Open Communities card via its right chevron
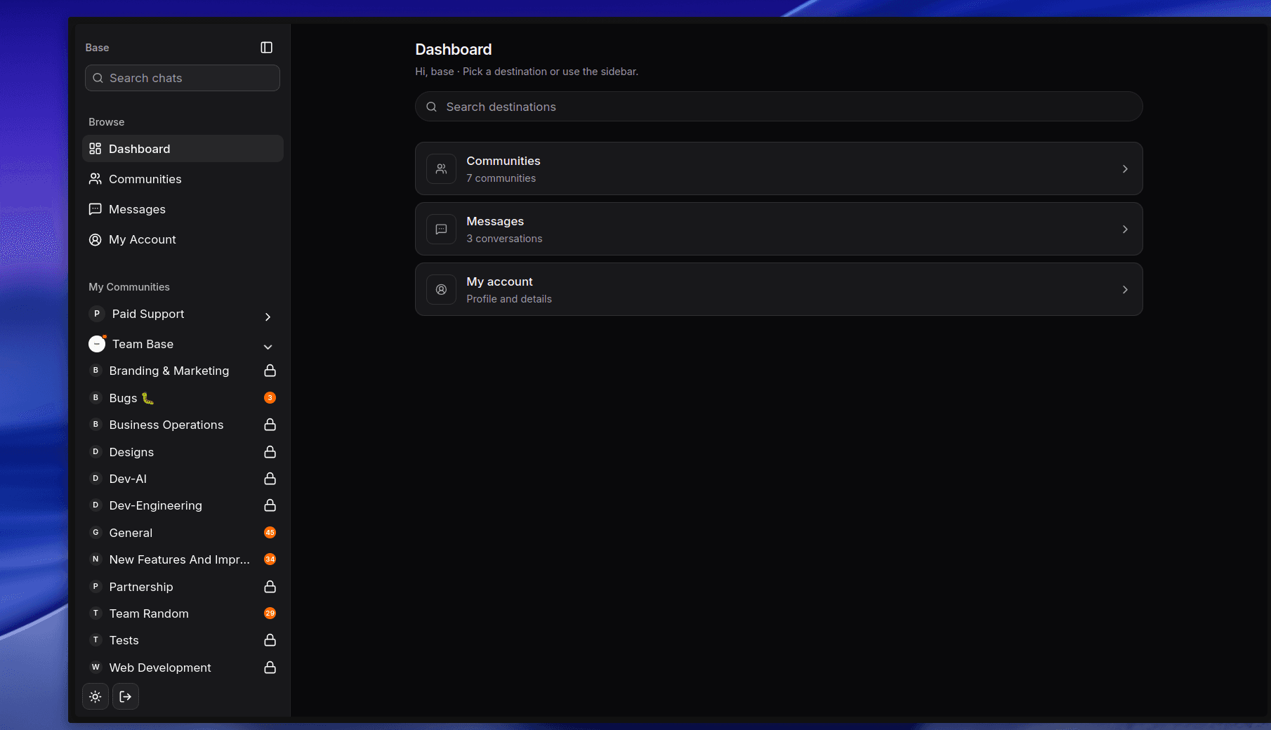Image resolution: width=1271 pixels, height=730 pixels. [x=1125, y=169]
